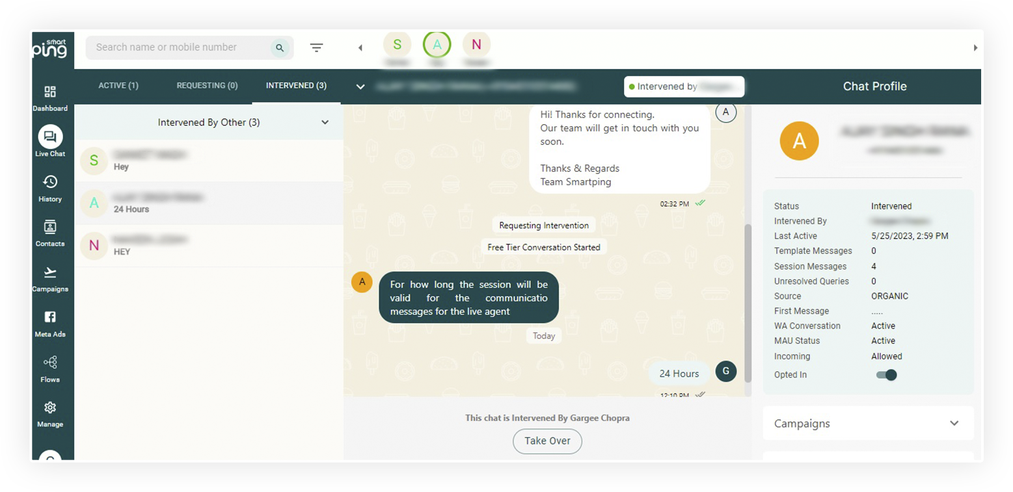Viewport: 1013px width, 492px height.
Task: Click the ORGANIC source value
Action: coord(889,296)
